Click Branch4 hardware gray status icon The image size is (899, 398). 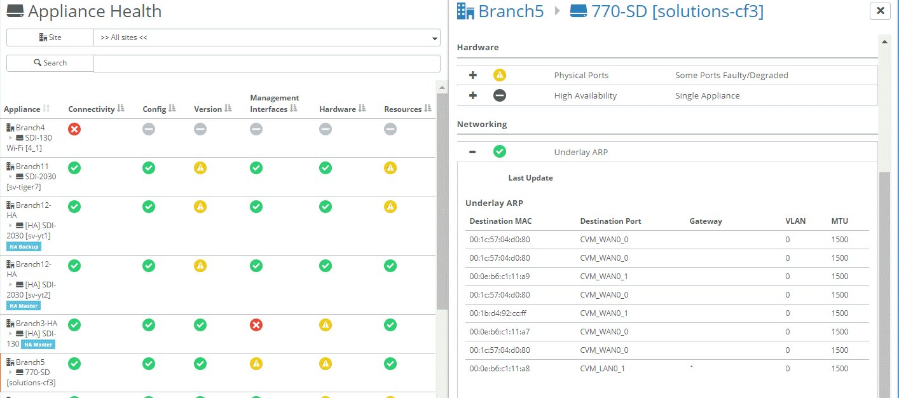tap(326, 129)
